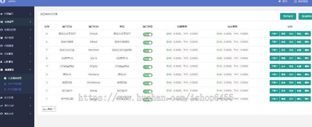Toggle the status switch for Wechath5 row

tap(148, 75)
